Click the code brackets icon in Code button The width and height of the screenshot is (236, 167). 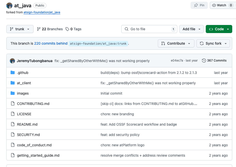click(x=211, y=29)
